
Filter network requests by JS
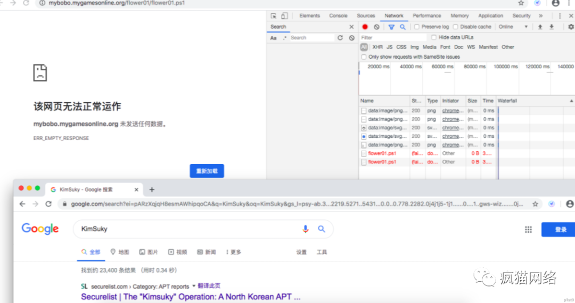pyautogui.click(x=389, y=47)
